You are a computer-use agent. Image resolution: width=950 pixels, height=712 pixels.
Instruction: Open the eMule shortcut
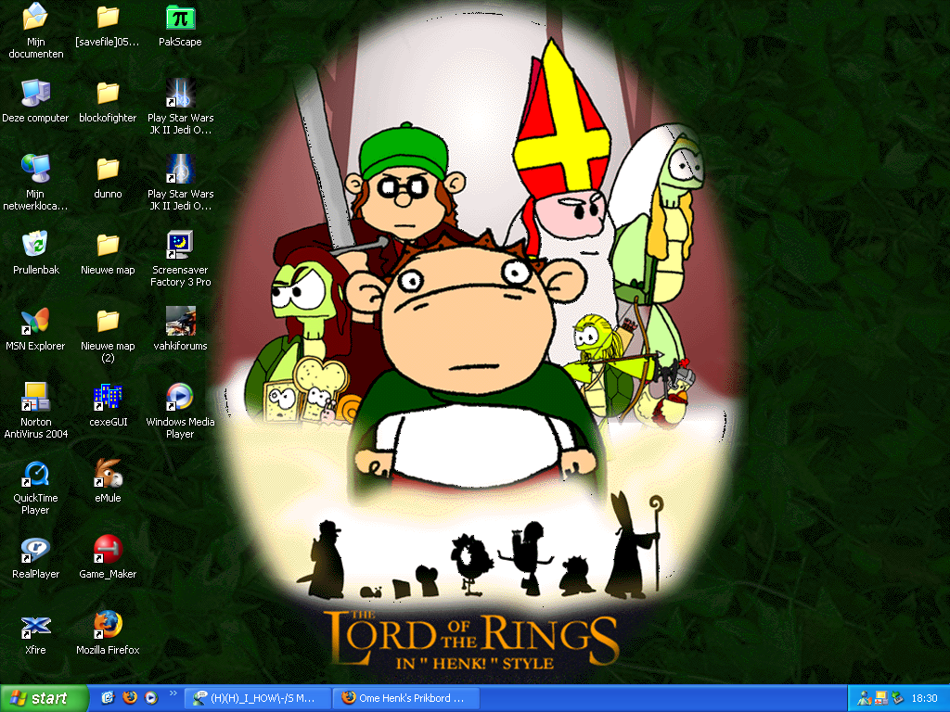108,481
